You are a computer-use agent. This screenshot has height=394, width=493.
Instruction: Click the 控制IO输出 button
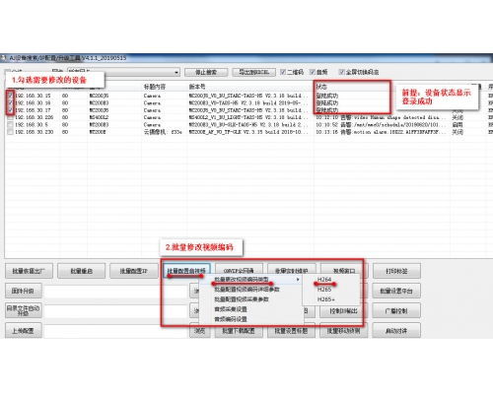point(344,310)
